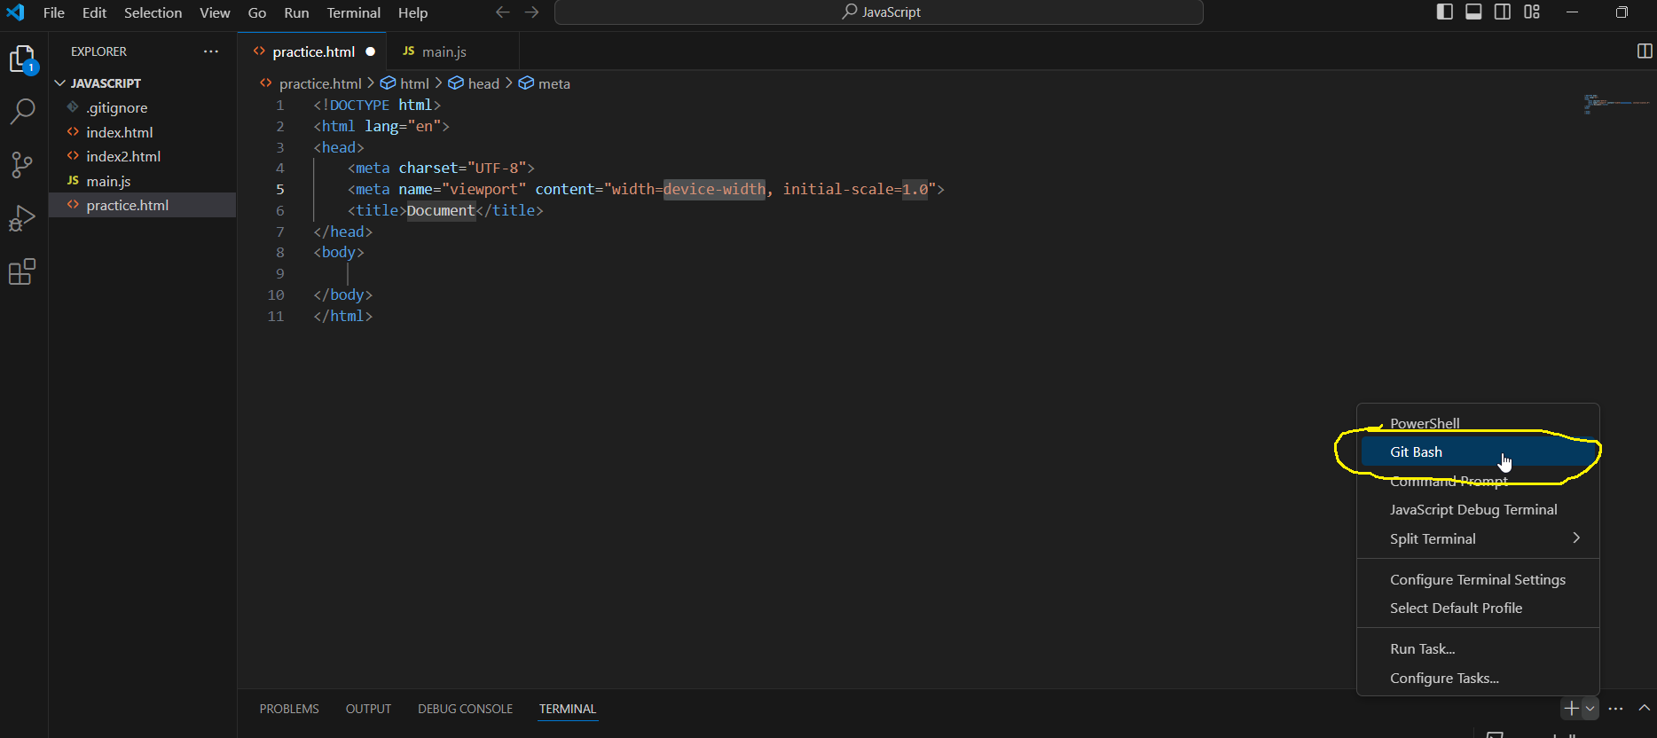1657x738 pixels.
Task: Open the File menu
Action: [x=54, y=12]
